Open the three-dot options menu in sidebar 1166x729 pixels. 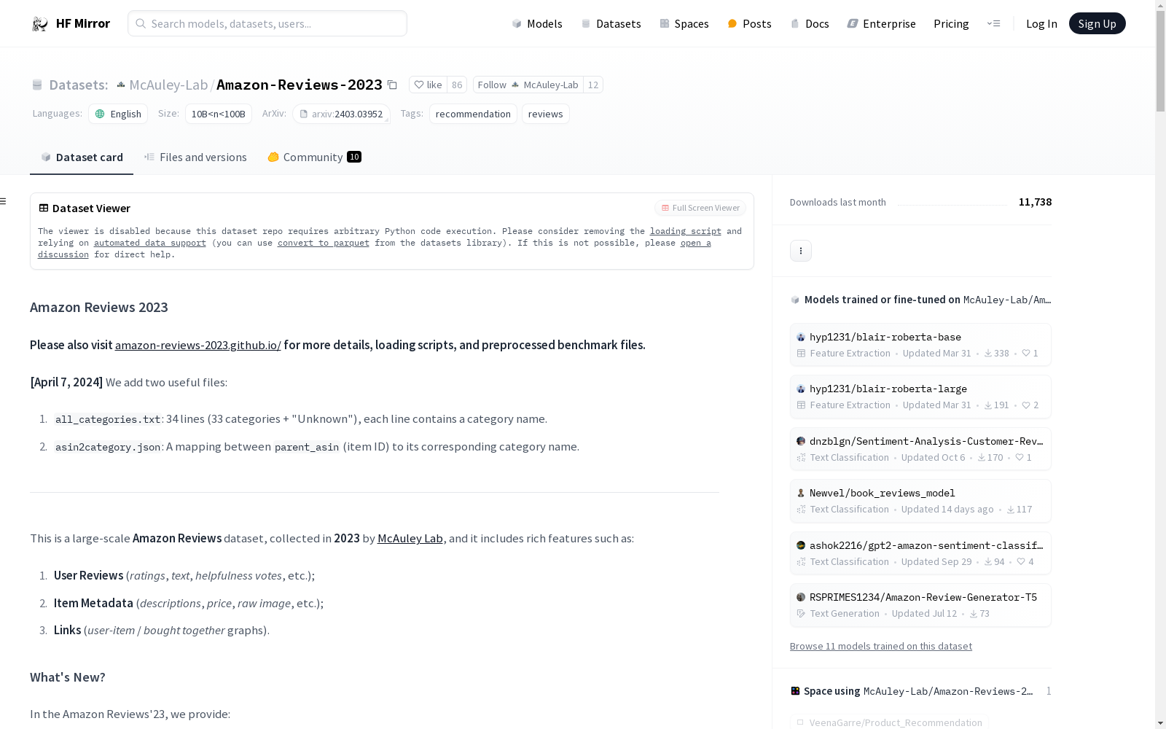click(x=801, y=251)
